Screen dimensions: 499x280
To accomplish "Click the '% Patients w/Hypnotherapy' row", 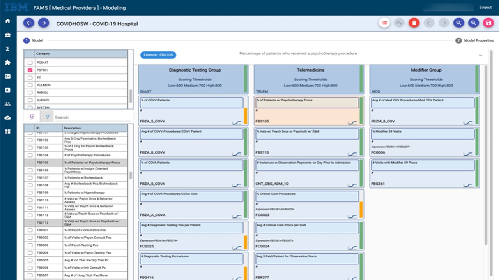I will (76, 193).
